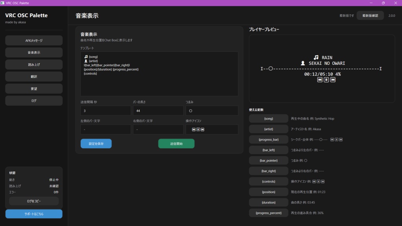Screen dimensions: 402x226
Task: Focus the 右側のバー文字 field
Action: 158,129
